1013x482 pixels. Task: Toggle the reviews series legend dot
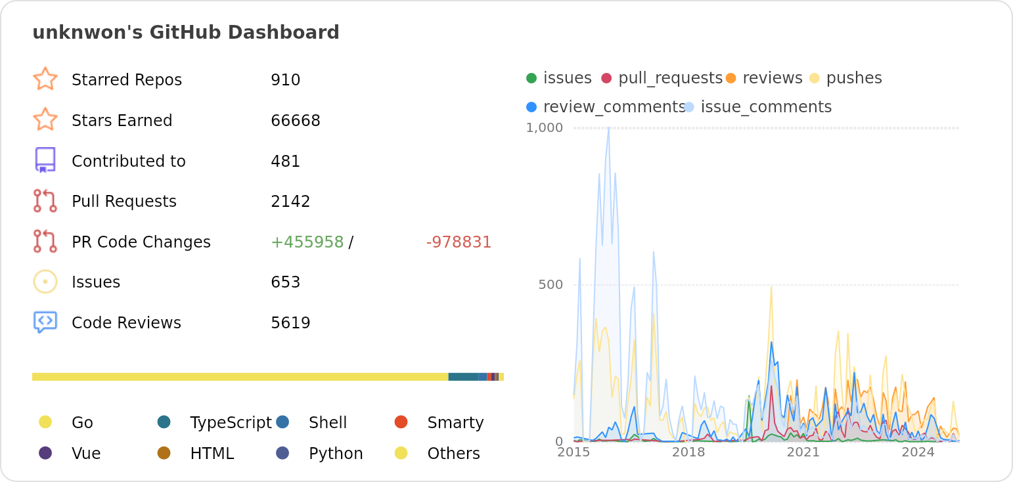731,78
